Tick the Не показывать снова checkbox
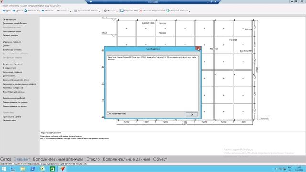 (108, 114)
